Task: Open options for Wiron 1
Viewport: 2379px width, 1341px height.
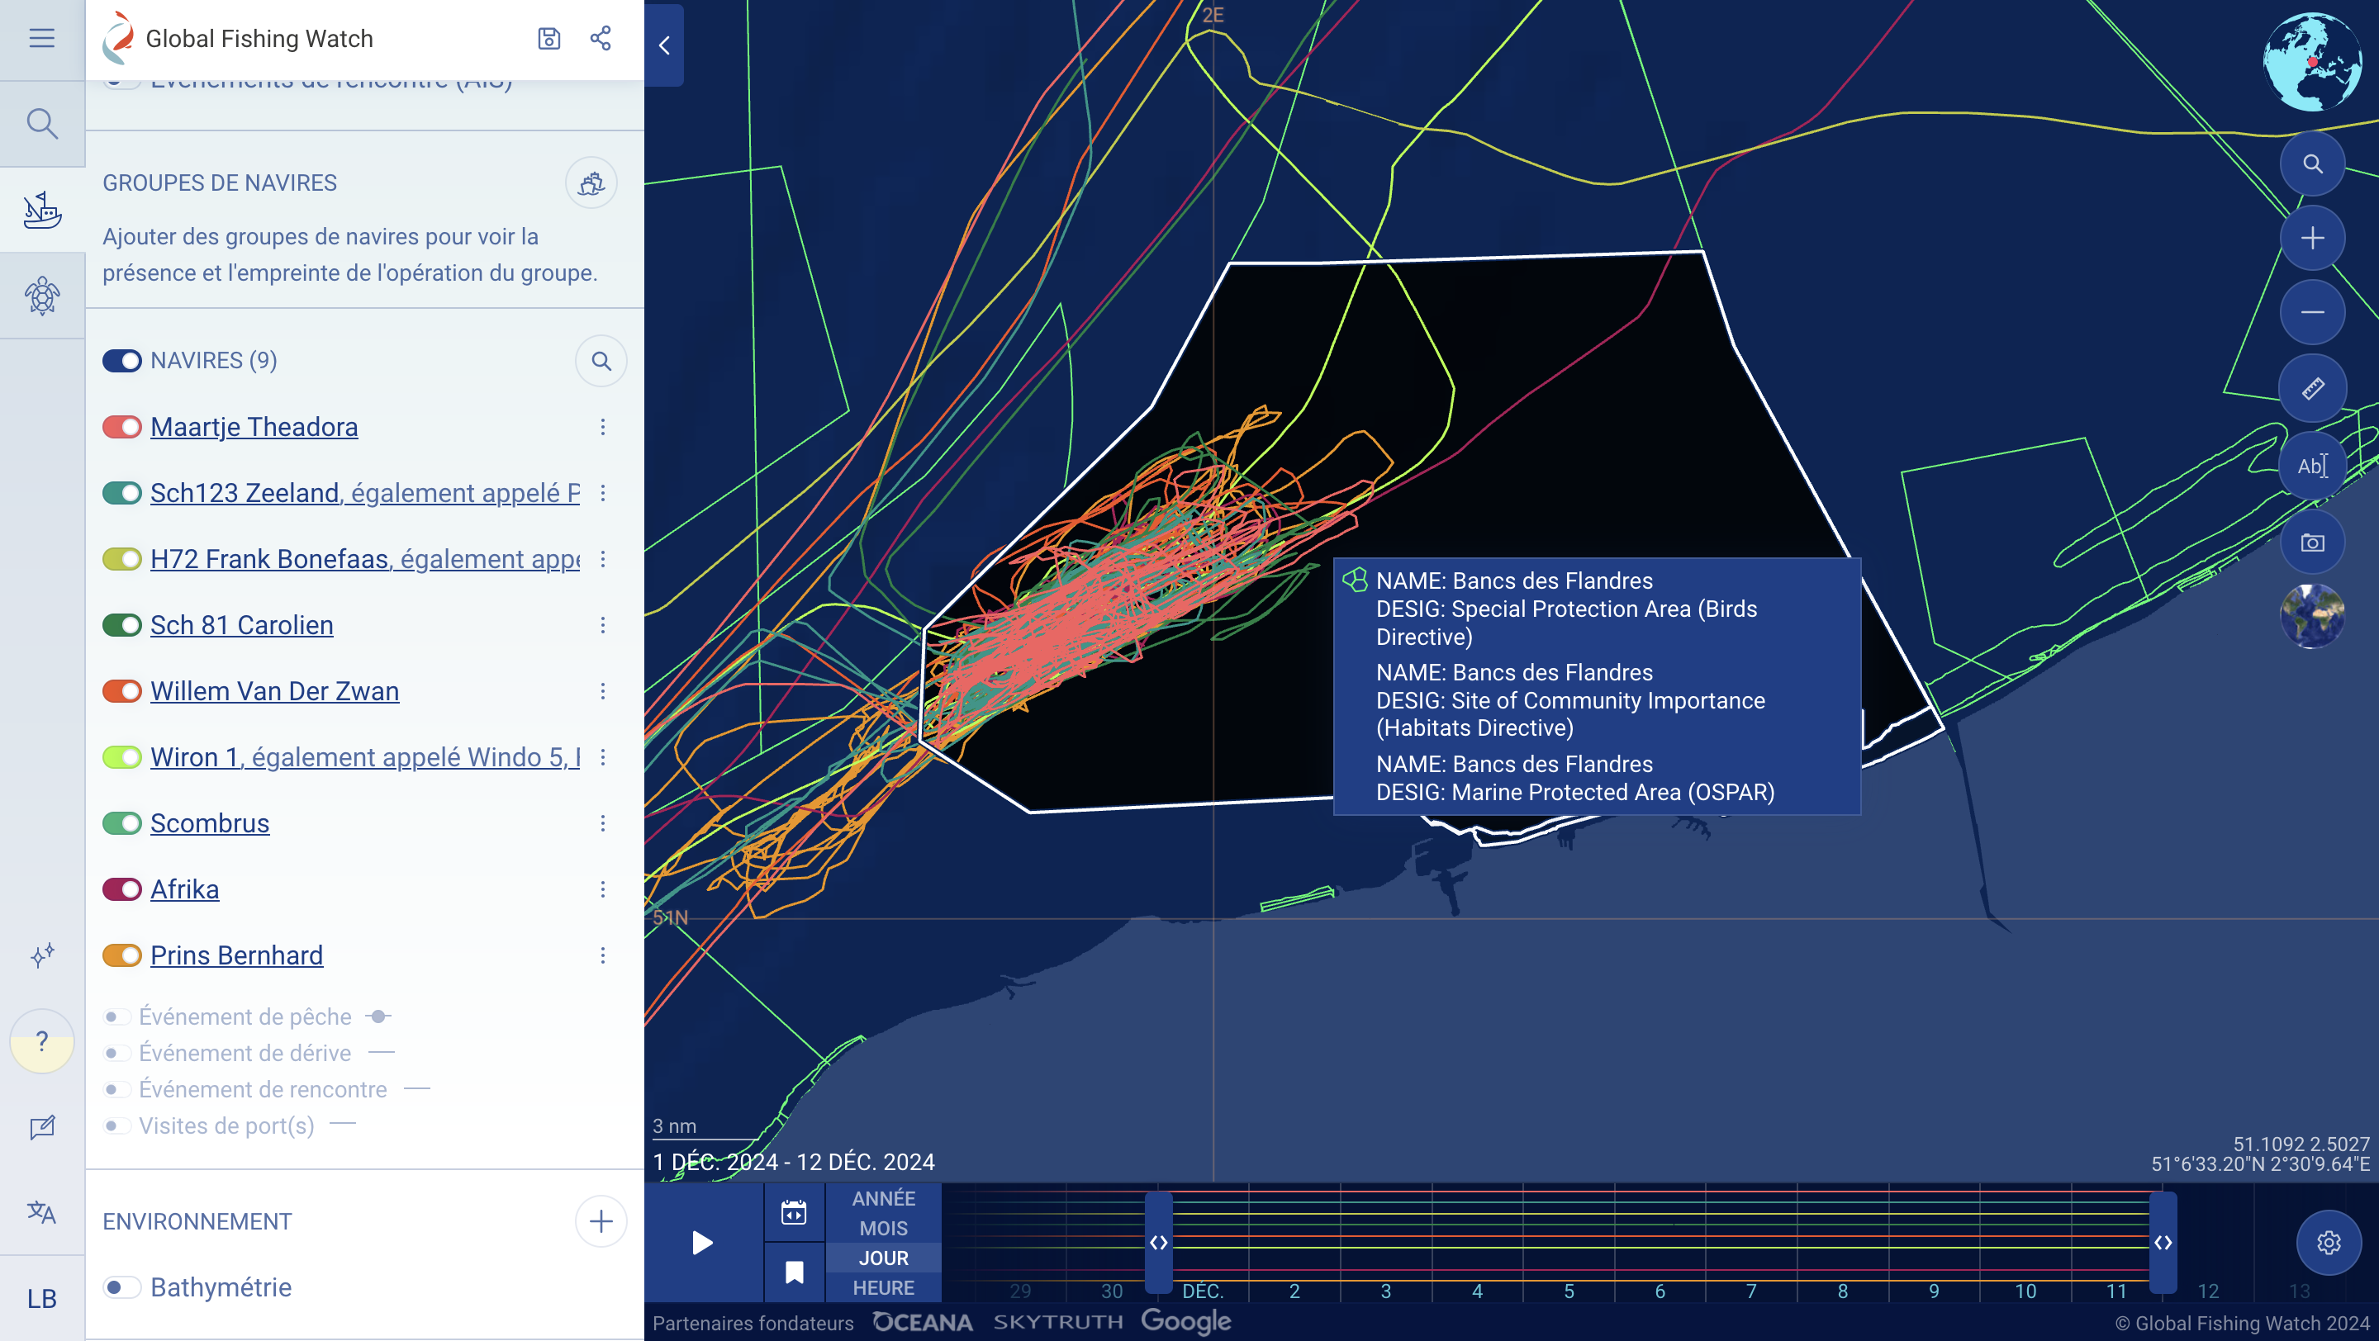Action: [x=603, y=757]
